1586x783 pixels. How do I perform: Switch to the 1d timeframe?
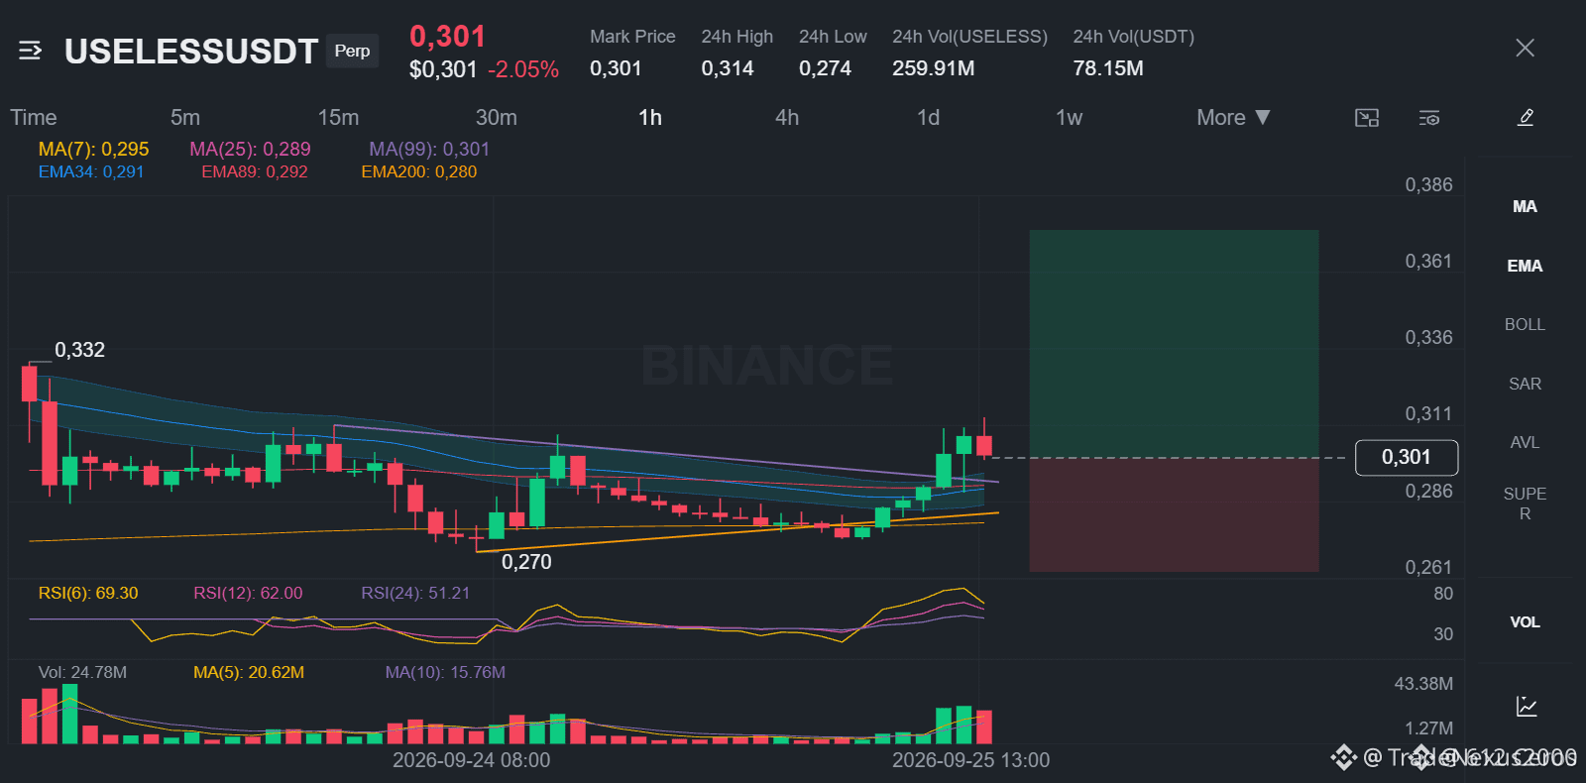click(928, 118)
